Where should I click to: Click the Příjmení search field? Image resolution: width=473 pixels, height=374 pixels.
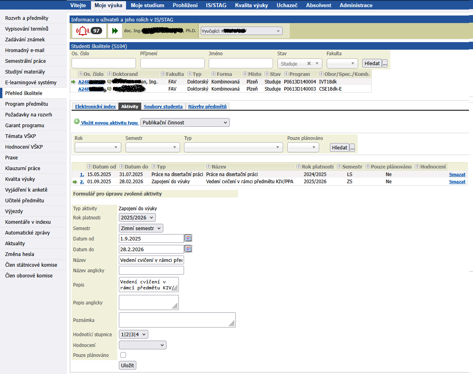point(172,63)
